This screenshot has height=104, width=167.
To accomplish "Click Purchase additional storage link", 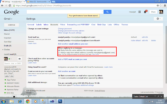I will [83, 85].
